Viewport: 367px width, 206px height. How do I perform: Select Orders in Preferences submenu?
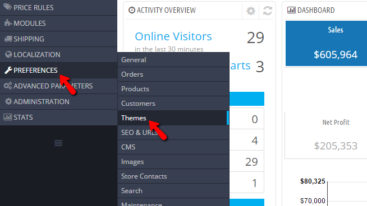tap(173, 74)
